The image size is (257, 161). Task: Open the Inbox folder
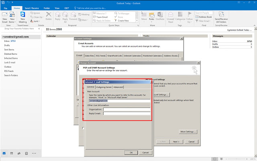(x=10, y=41)
